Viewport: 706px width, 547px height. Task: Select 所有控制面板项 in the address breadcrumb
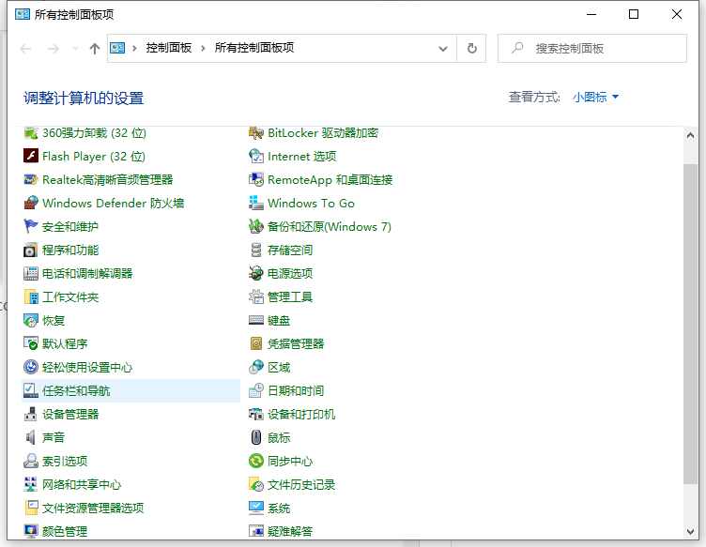(253, 48)
